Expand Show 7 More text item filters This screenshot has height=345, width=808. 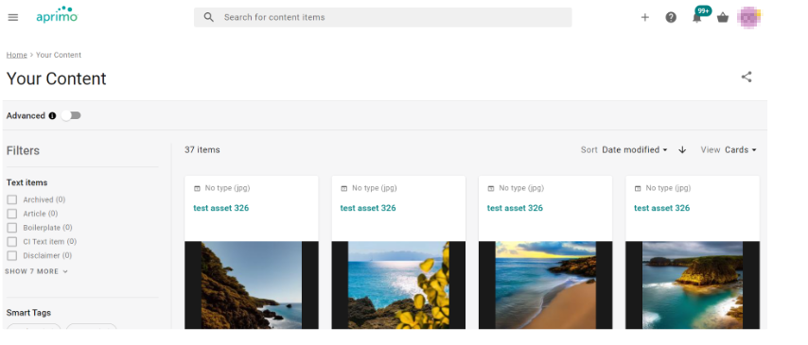[x=37, y=271]
